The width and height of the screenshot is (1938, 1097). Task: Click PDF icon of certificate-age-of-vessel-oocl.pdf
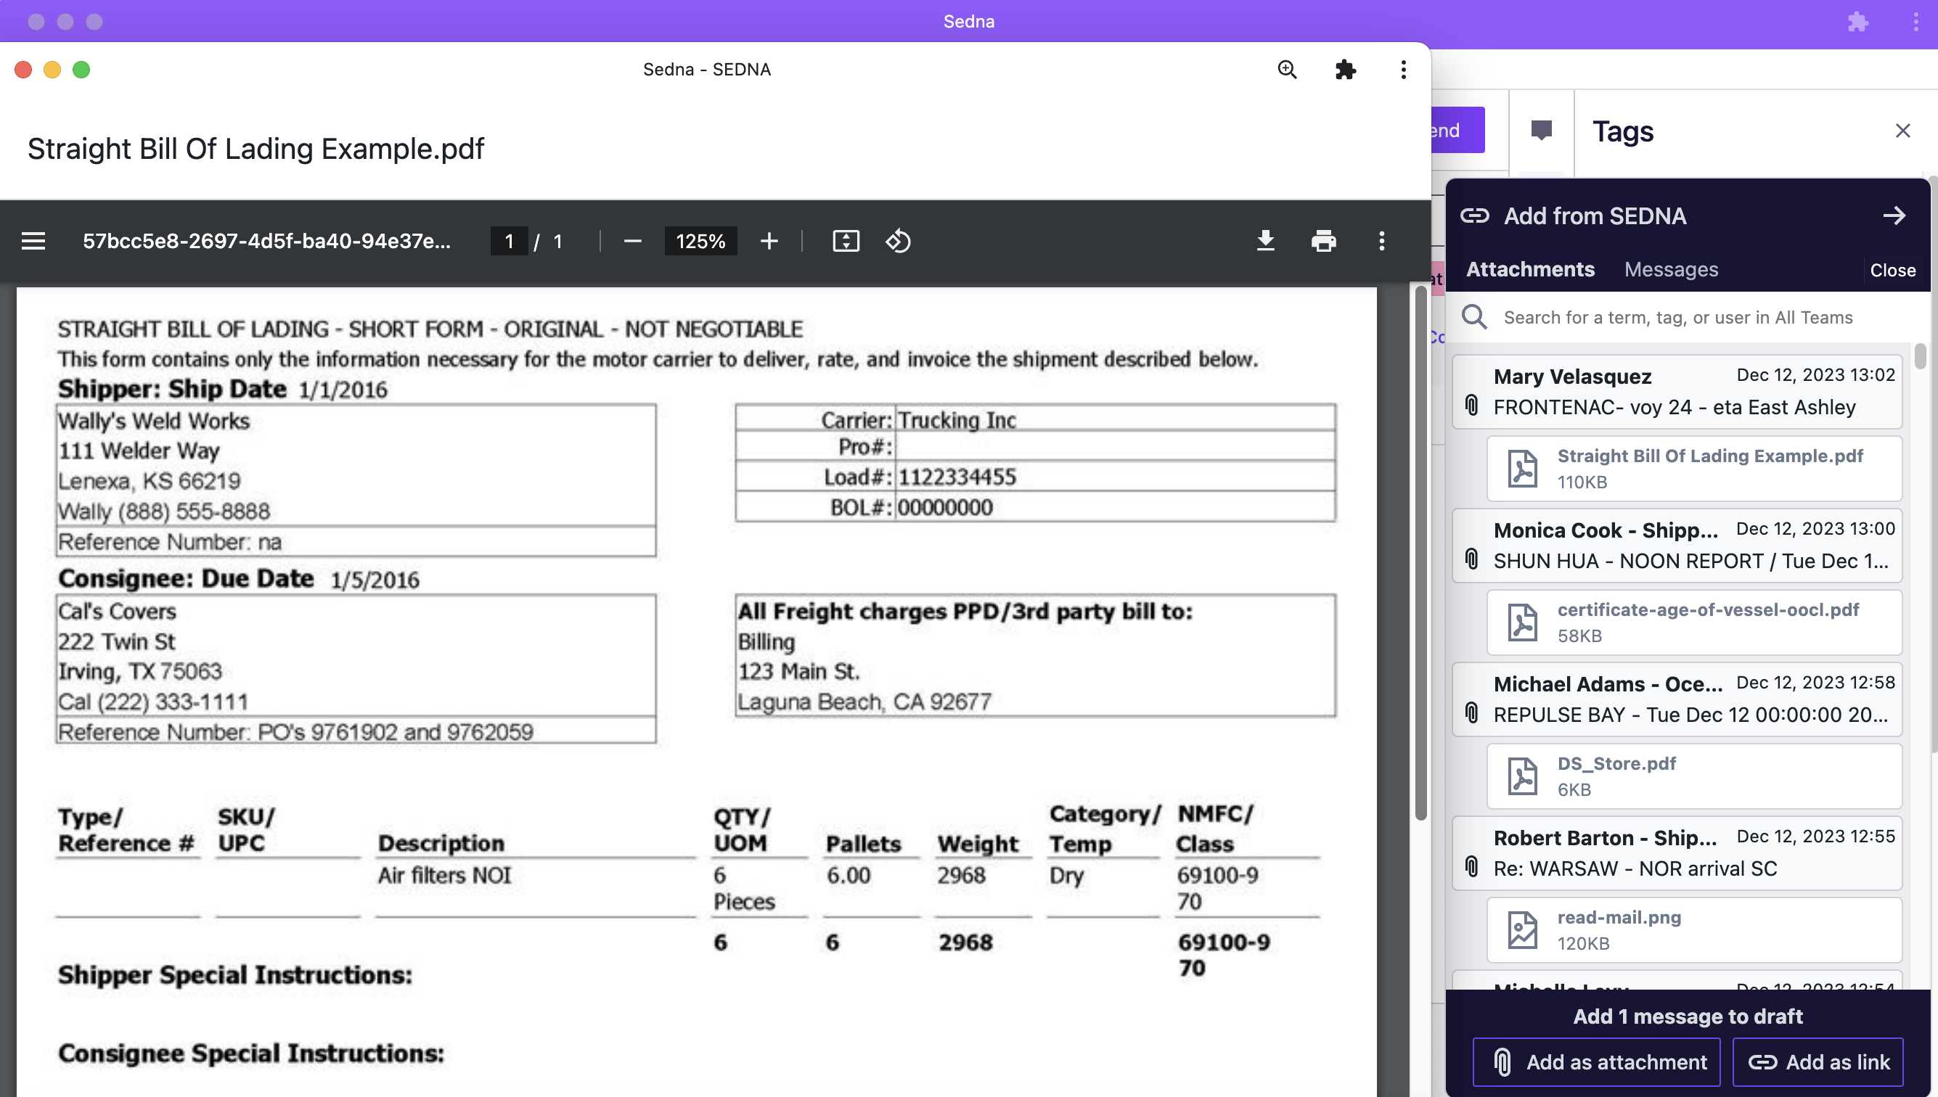tap(1523, 623)
